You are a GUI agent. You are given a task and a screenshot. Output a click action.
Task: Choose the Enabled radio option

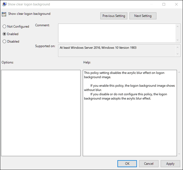pos(4,34)
